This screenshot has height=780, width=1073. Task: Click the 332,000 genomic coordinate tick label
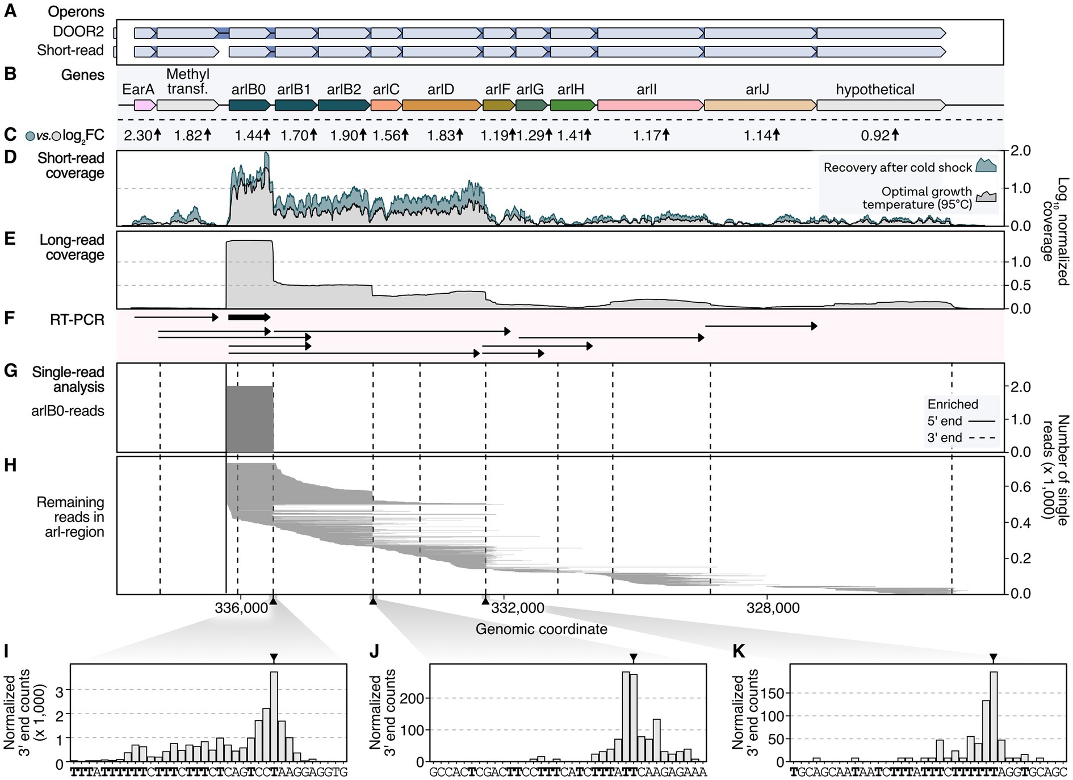click(x=518, y=608)
